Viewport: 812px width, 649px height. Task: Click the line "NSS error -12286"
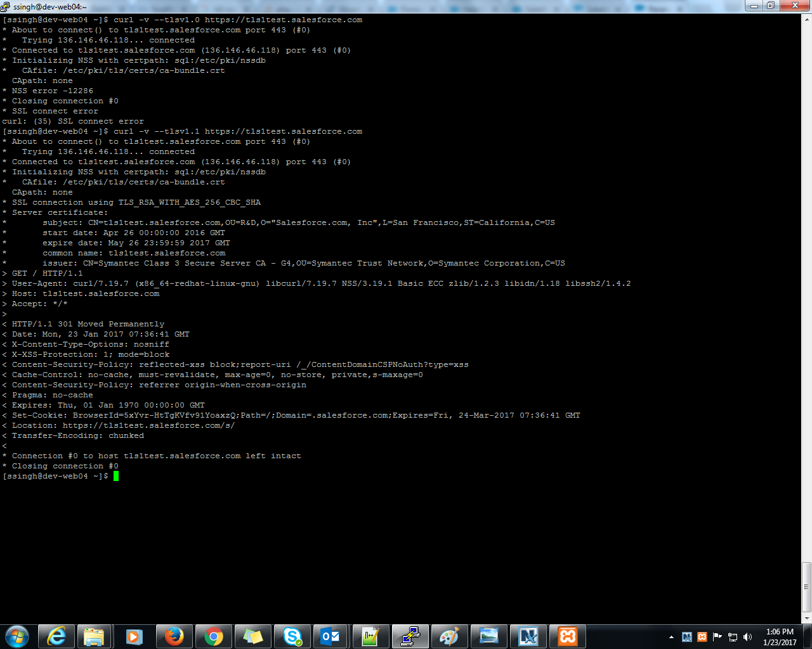click(48, 91)
